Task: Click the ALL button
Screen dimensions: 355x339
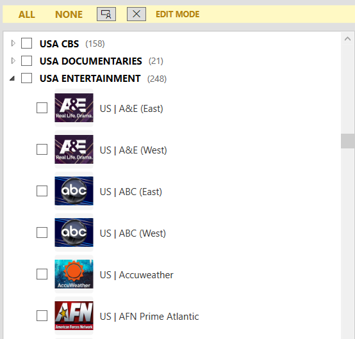Action: 27,15
